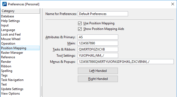Focus the Main keys input field
The height and width of the screenshot is (97, 177).
coord(98,43)
